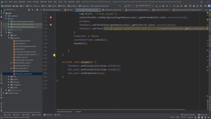Select rounded_dark.xml in project tree

click(22, 71)
